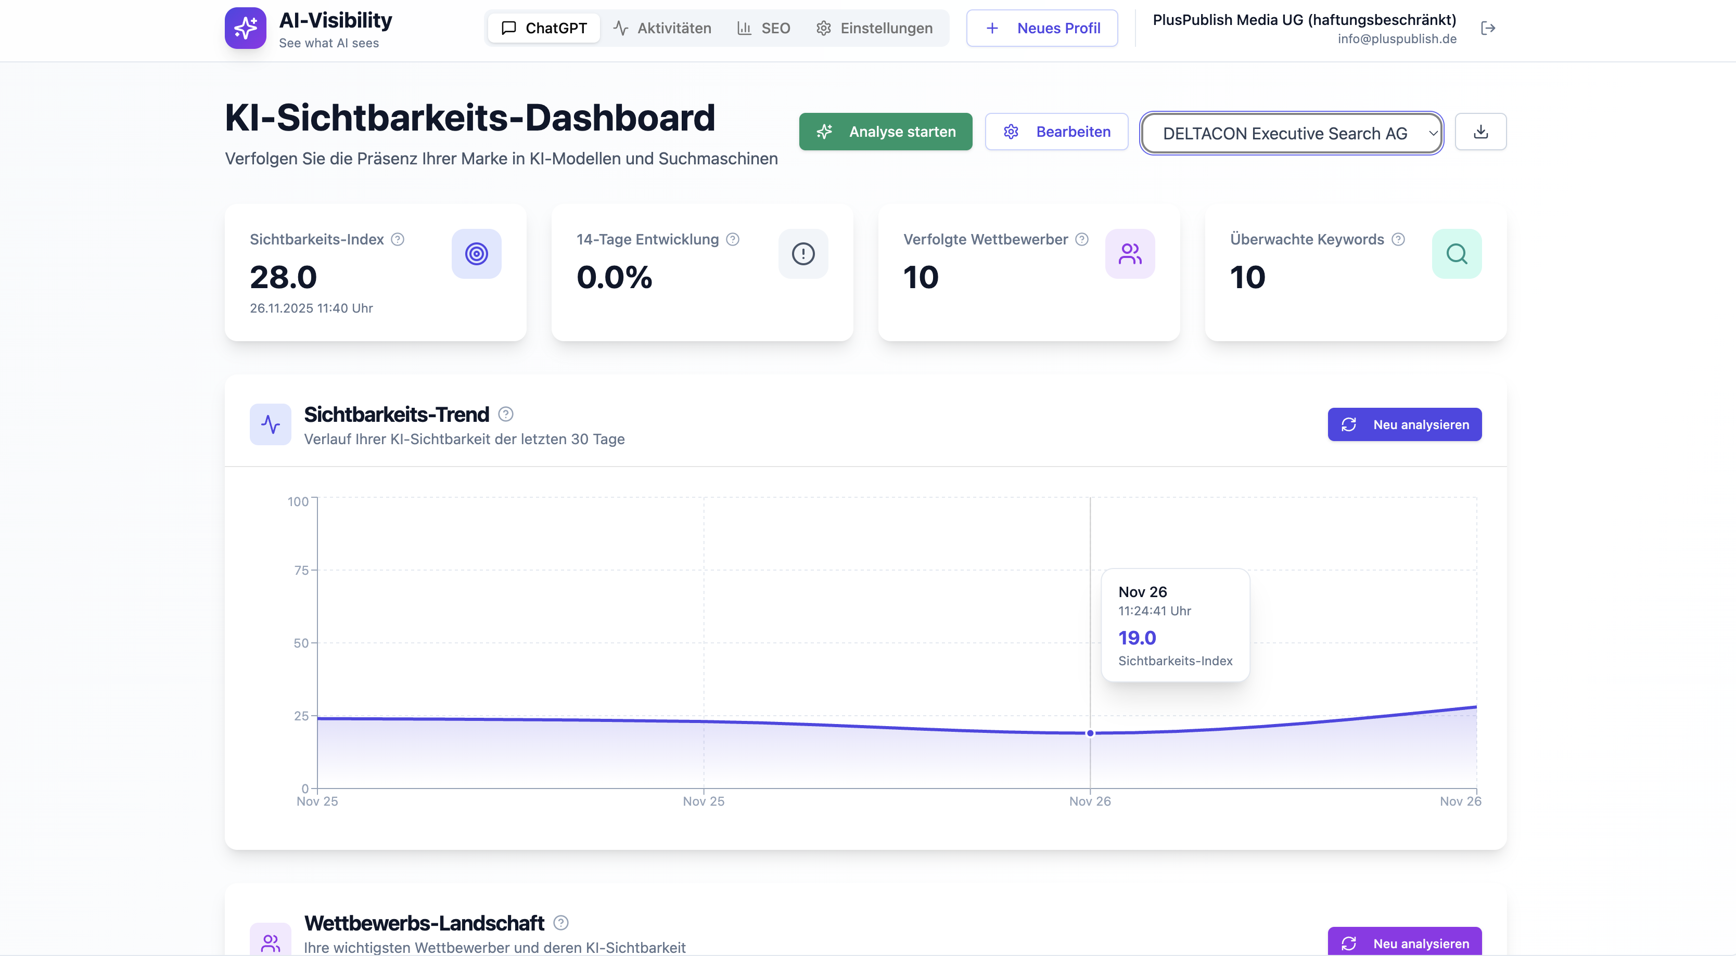Click the download export icon button
This screenshot has width=1736, height=956.
click(1480, 132)
